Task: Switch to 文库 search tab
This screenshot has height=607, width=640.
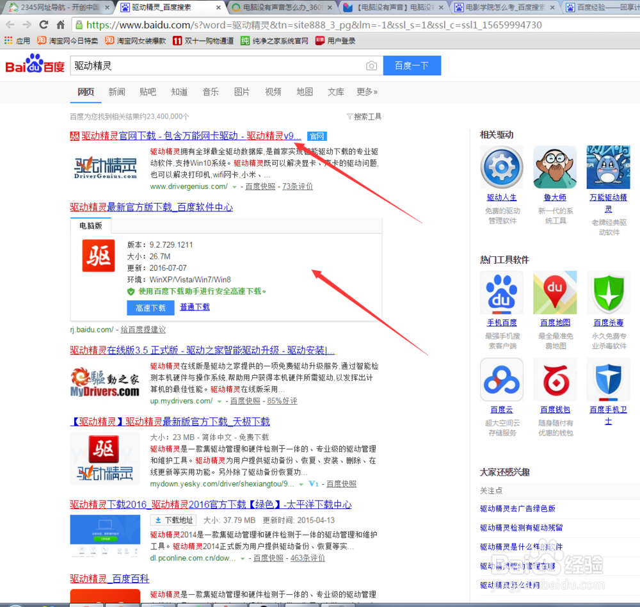Action: 336,92
